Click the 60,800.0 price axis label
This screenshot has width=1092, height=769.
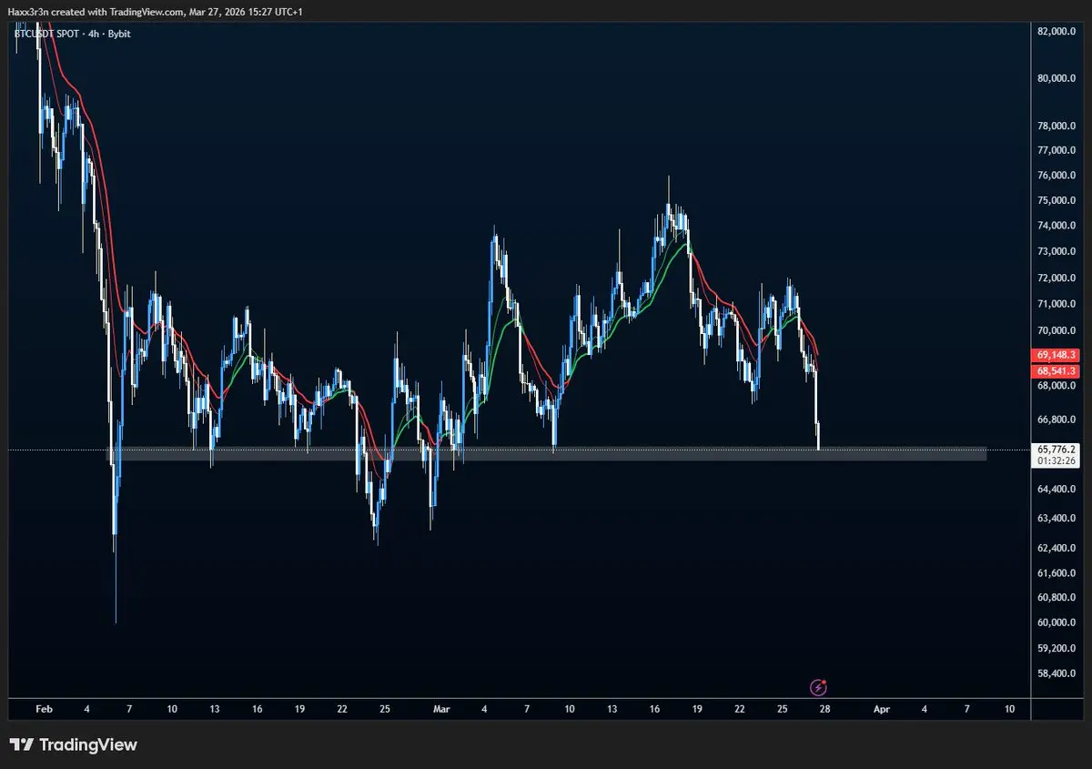[x=1056, y=598]
